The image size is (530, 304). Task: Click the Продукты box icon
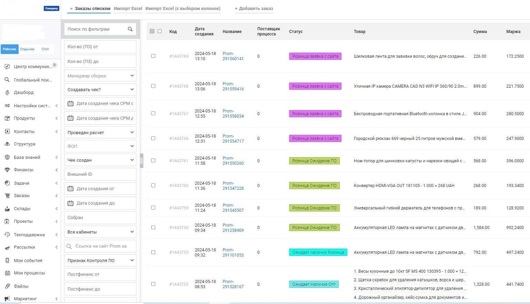coord(7,118)
